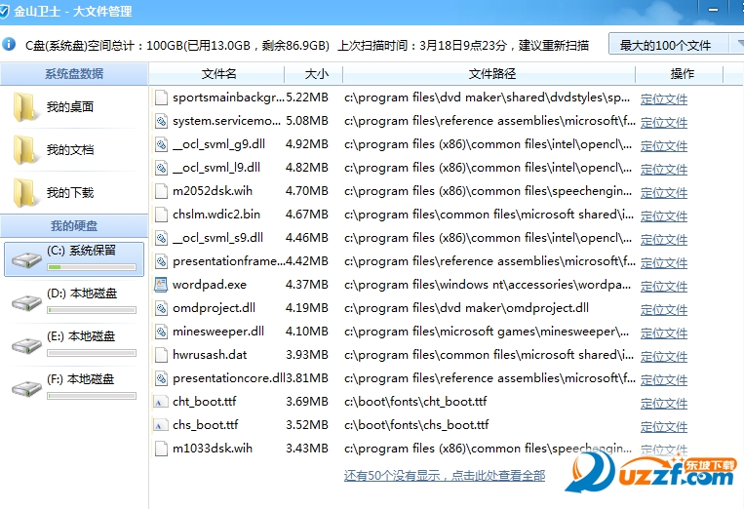Select the (C:) 系统保留 drive icon
The image size is (744, 509).
[x=26, y=259]
